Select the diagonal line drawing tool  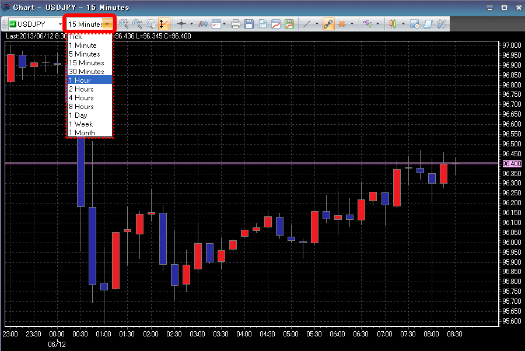[307, 24]
